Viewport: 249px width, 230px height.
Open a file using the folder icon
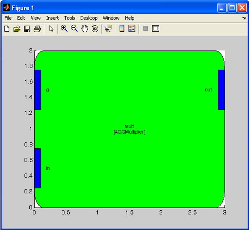(17, 29)
